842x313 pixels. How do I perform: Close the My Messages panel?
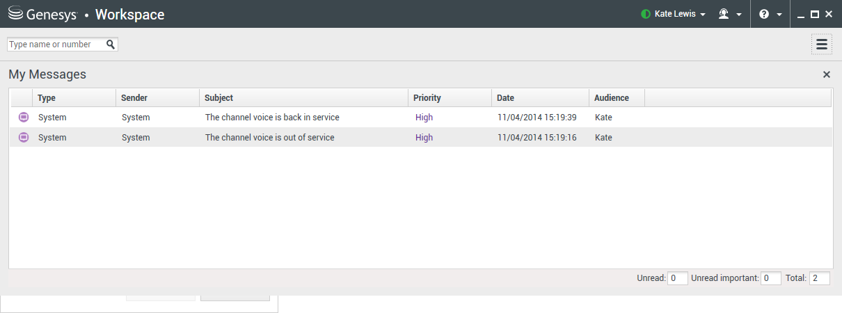pos(827,74)
